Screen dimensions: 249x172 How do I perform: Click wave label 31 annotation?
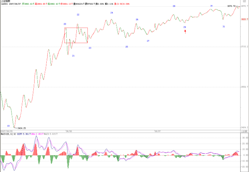[223, 27]
